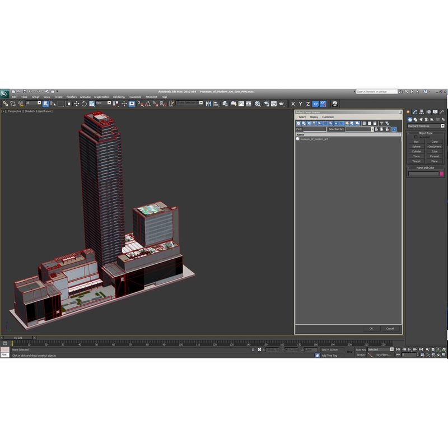Open the Selection Set dropdown in the dialog
The image size is (448, 448).
click(x=372, y=128)
